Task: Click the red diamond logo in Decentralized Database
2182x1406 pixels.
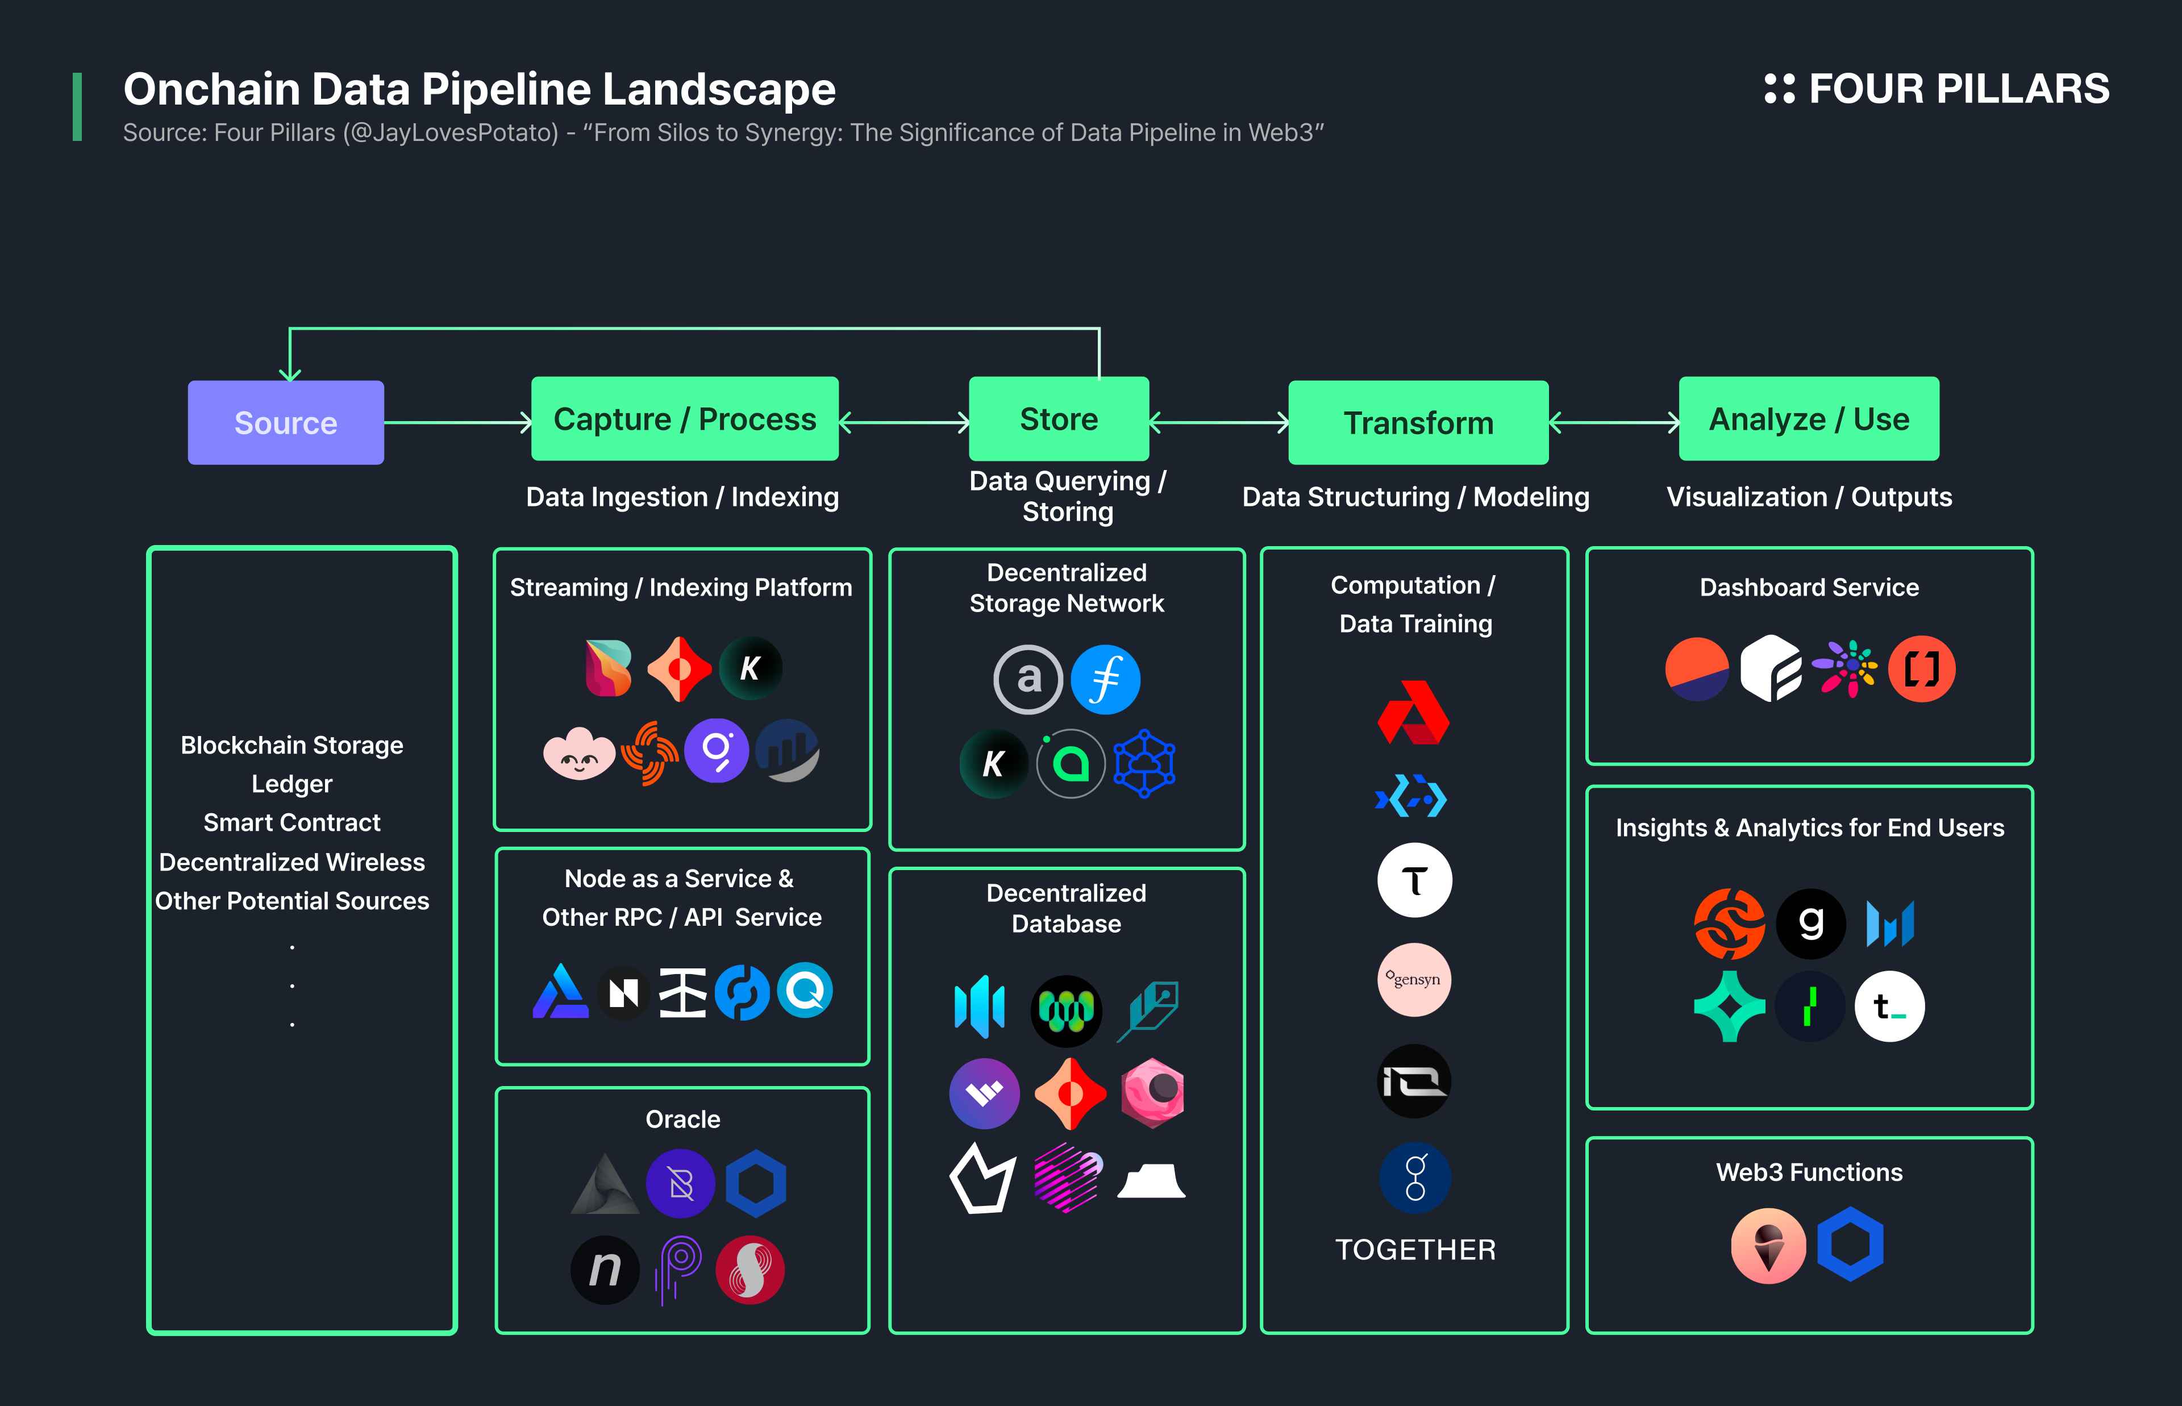Action: coord(1071,1093)
